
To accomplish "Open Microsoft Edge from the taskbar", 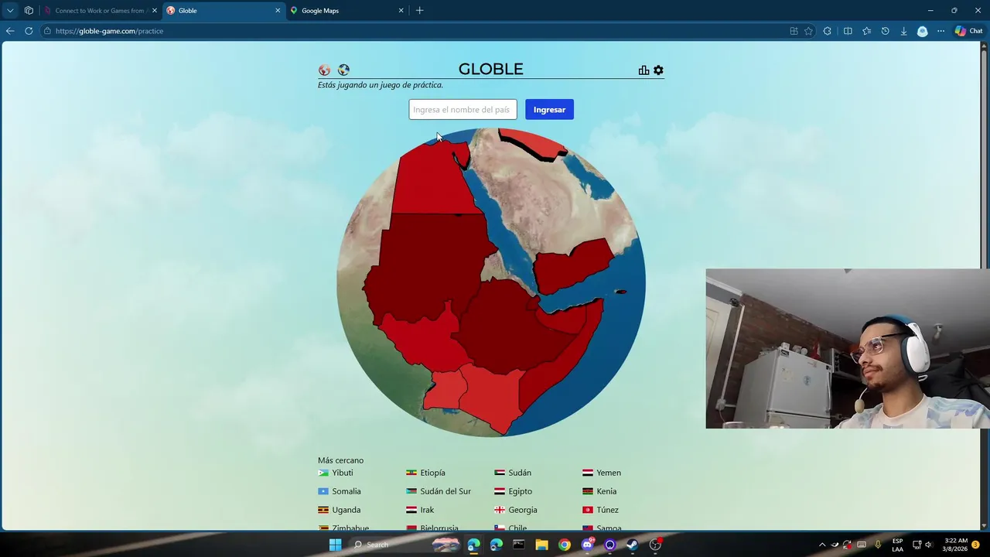I will point(473,545).
